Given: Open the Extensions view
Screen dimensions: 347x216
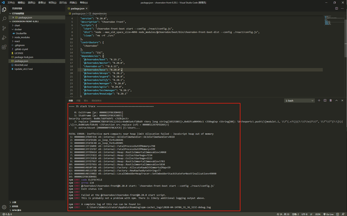Looking at the screenshot, I should click(x=4, y=47).
